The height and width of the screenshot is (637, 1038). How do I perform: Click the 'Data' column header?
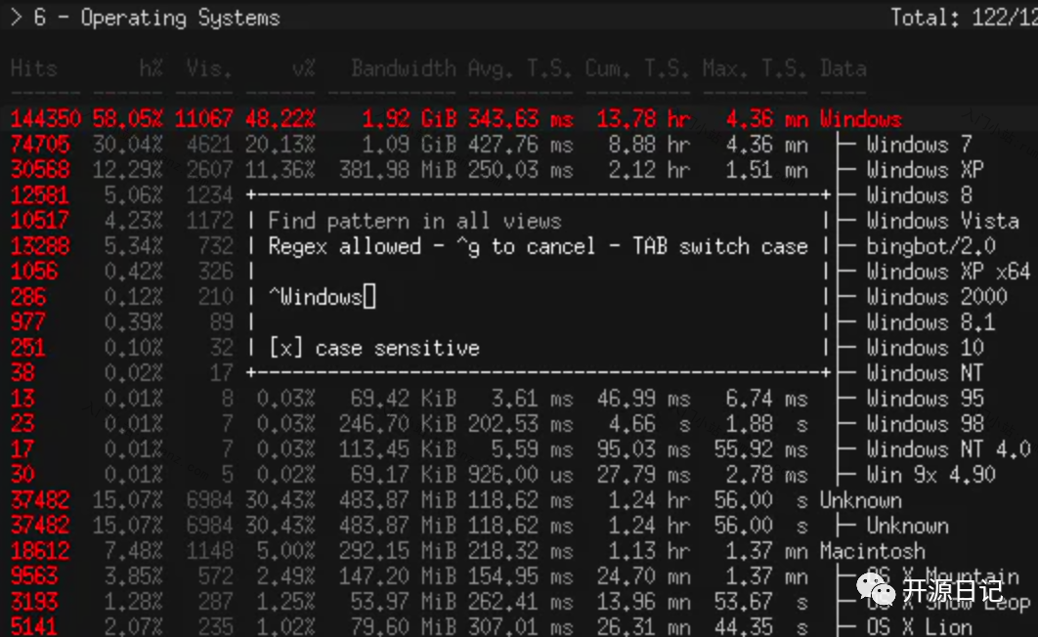tap(843, 68)
